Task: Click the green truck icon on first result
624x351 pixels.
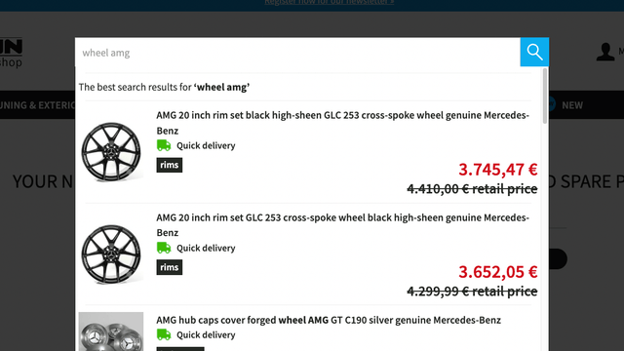Action: pyautogui.click(x=164, y=145)
